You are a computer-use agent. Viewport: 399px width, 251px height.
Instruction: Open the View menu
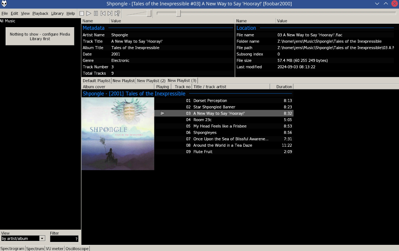coord(25,13)
